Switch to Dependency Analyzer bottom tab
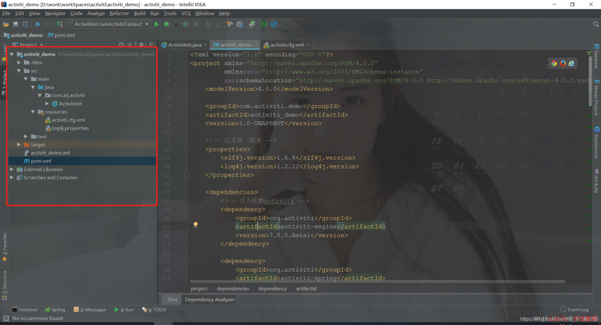The height and width of the screenshot is (325, 601). [209, 300]
